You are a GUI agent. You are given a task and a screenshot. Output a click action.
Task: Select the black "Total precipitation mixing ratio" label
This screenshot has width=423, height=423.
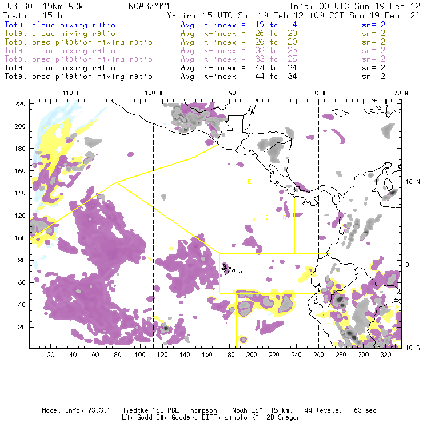coord(78,77)
